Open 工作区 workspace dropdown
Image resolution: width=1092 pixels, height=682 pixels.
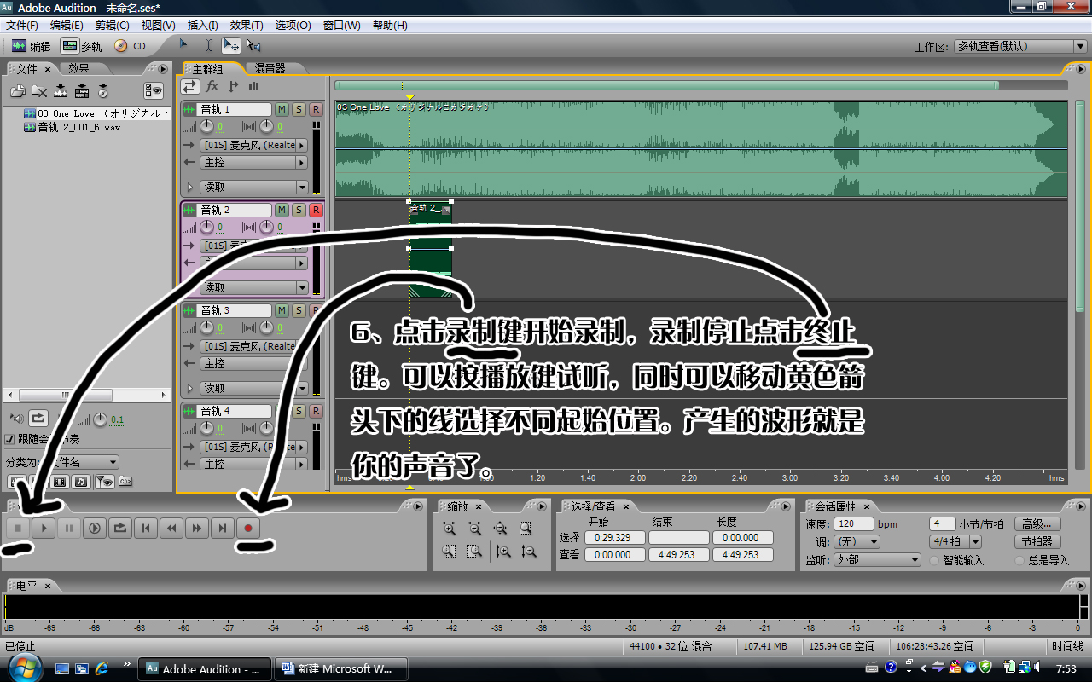tap(1019, 47)
